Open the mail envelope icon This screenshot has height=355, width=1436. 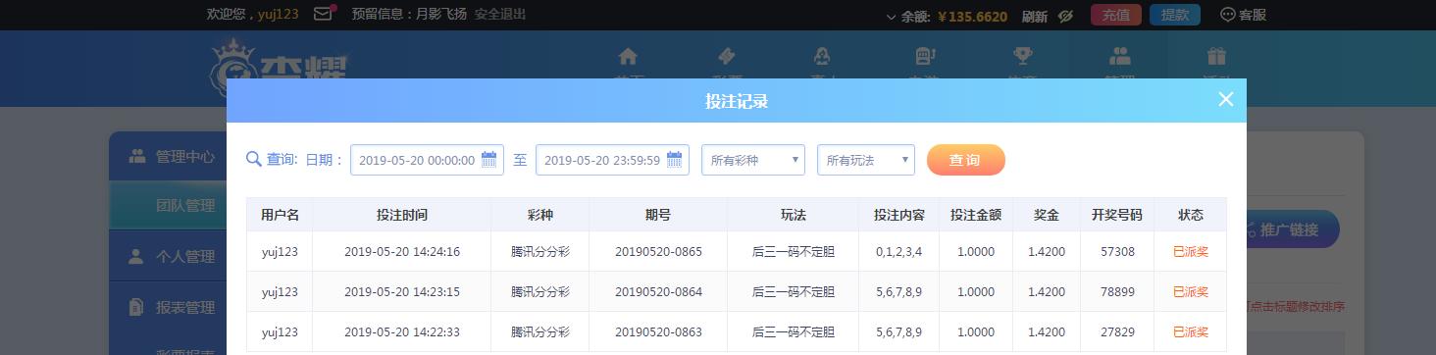coord(323,15)
